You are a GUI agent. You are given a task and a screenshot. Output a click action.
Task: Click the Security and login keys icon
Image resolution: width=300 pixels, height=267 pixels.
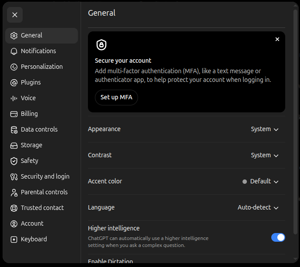tap(14, 177)
